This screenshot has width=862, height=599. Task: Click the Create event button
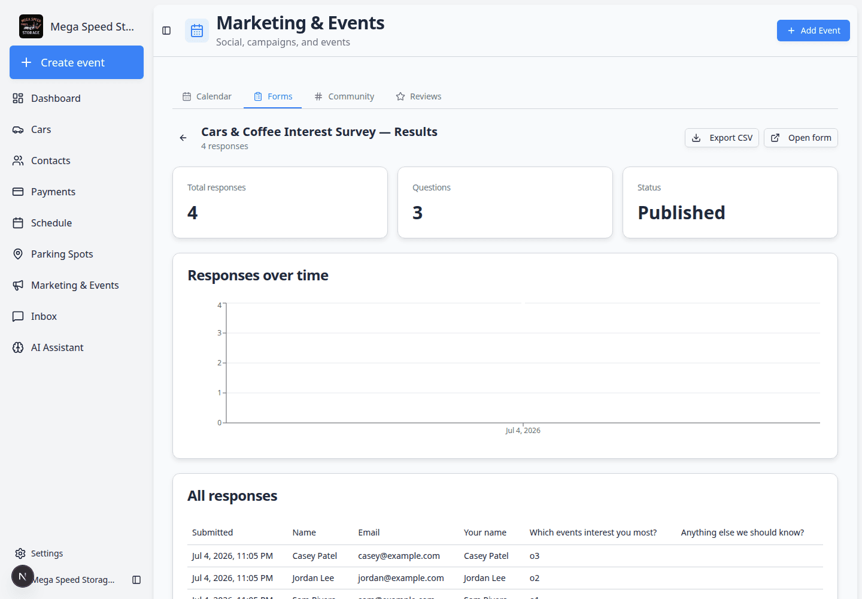[77, 62]
